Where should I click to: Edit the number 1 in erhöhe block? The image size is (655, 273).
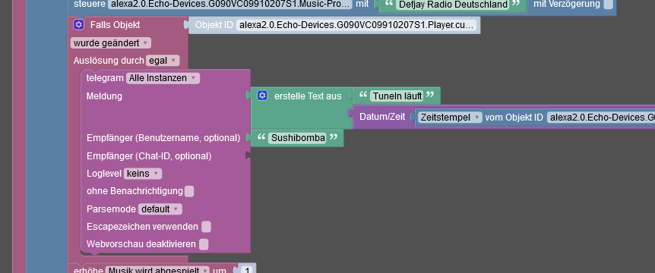(x=247, y=270)
